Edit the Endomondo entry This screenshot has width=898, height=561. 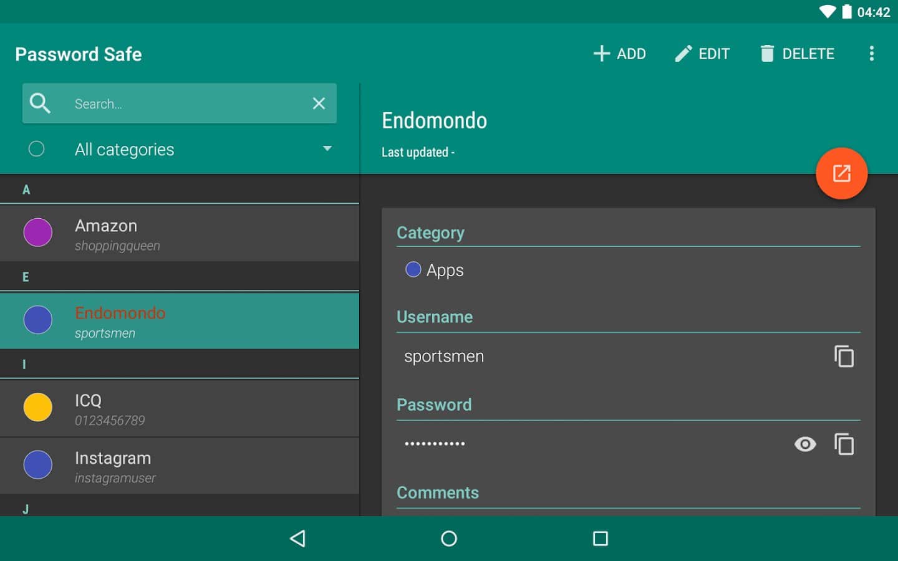(x=702, y=54)
